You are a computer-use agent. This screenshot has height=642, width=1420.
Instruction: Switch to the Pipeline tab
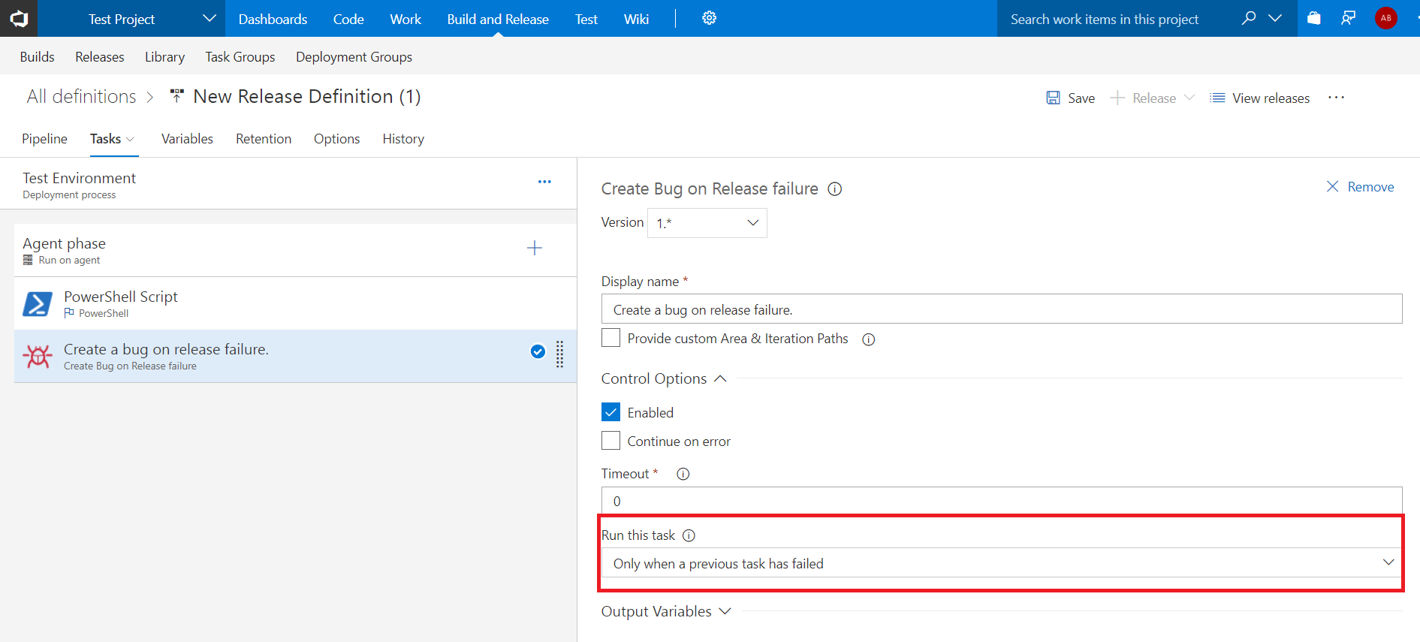tap(44, 139)
